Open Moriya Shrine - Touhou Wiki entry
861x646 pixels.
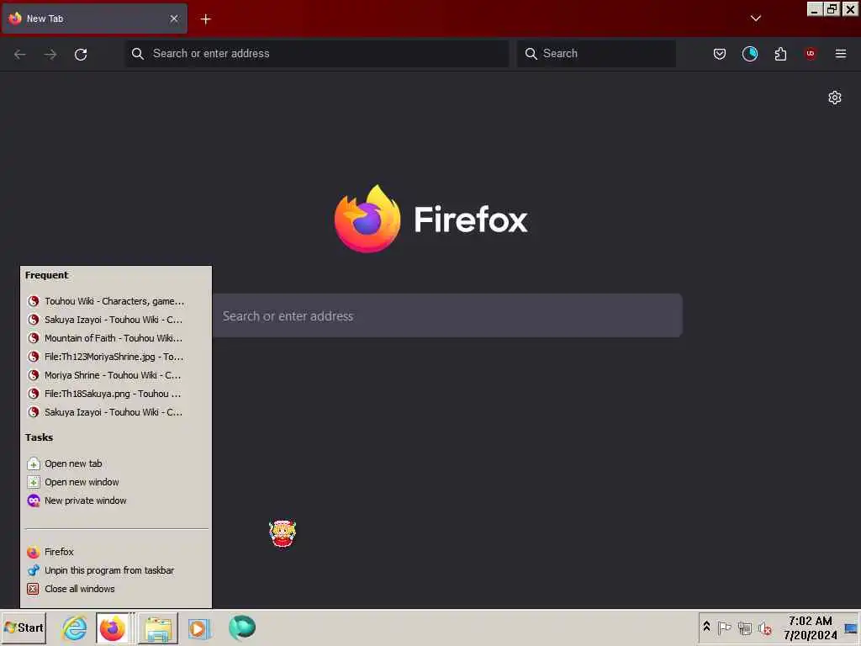(x=115, y=375)
